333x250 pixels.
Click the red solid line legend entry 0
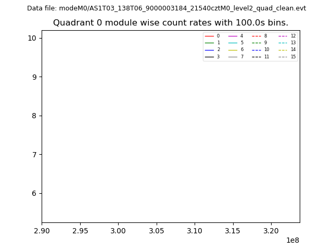point(209,36)
